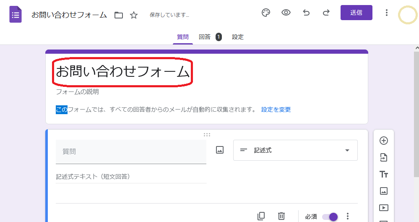
Task: Toggle the 必須 required switch
Action: pos(330,217)
